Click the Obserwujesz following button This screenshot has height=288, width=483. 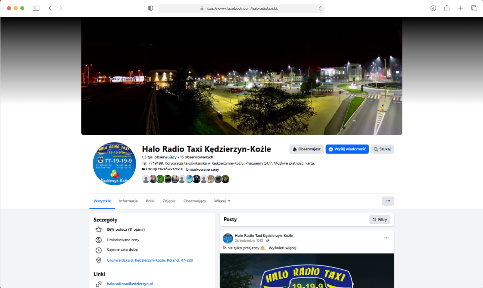[306, 149]
